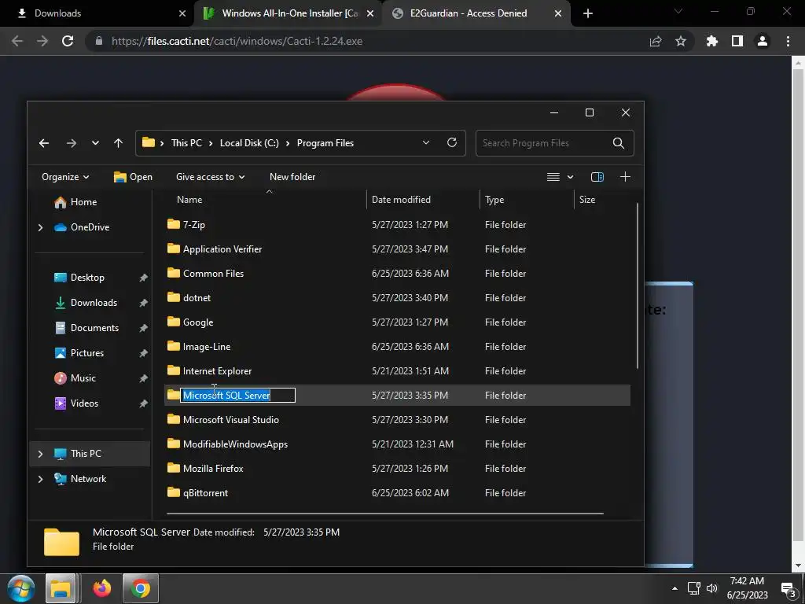This screenshot has height=604, width=805.
Task: Open Chrome extensions puzzle icon
Action: pos(712,41)
